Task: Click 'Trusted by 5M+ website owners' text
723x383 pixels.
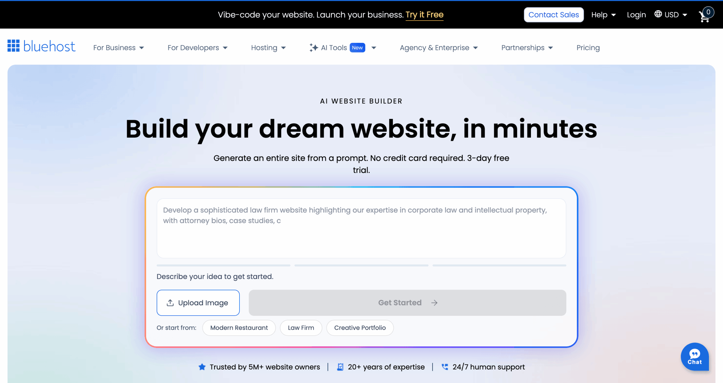Action: (x=265, y=367)
